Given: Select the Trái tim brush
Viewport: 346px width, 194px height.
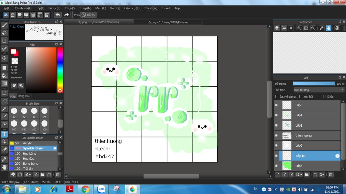Looking at the screenshot, I should (33, 169).
